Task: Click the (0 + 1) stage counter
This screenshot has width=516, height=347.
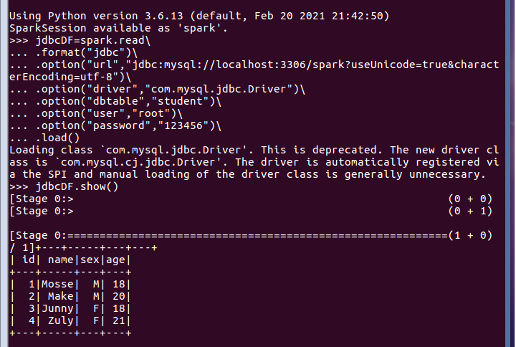Action: [x=470, y=211]
